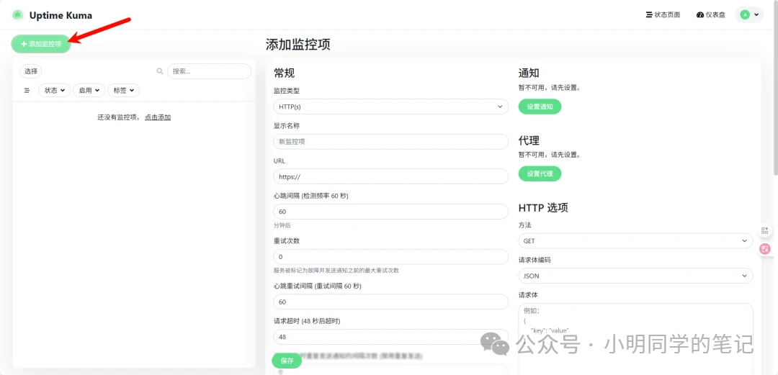Click the 添加监控项 button
778x375 pixels.
41,44
